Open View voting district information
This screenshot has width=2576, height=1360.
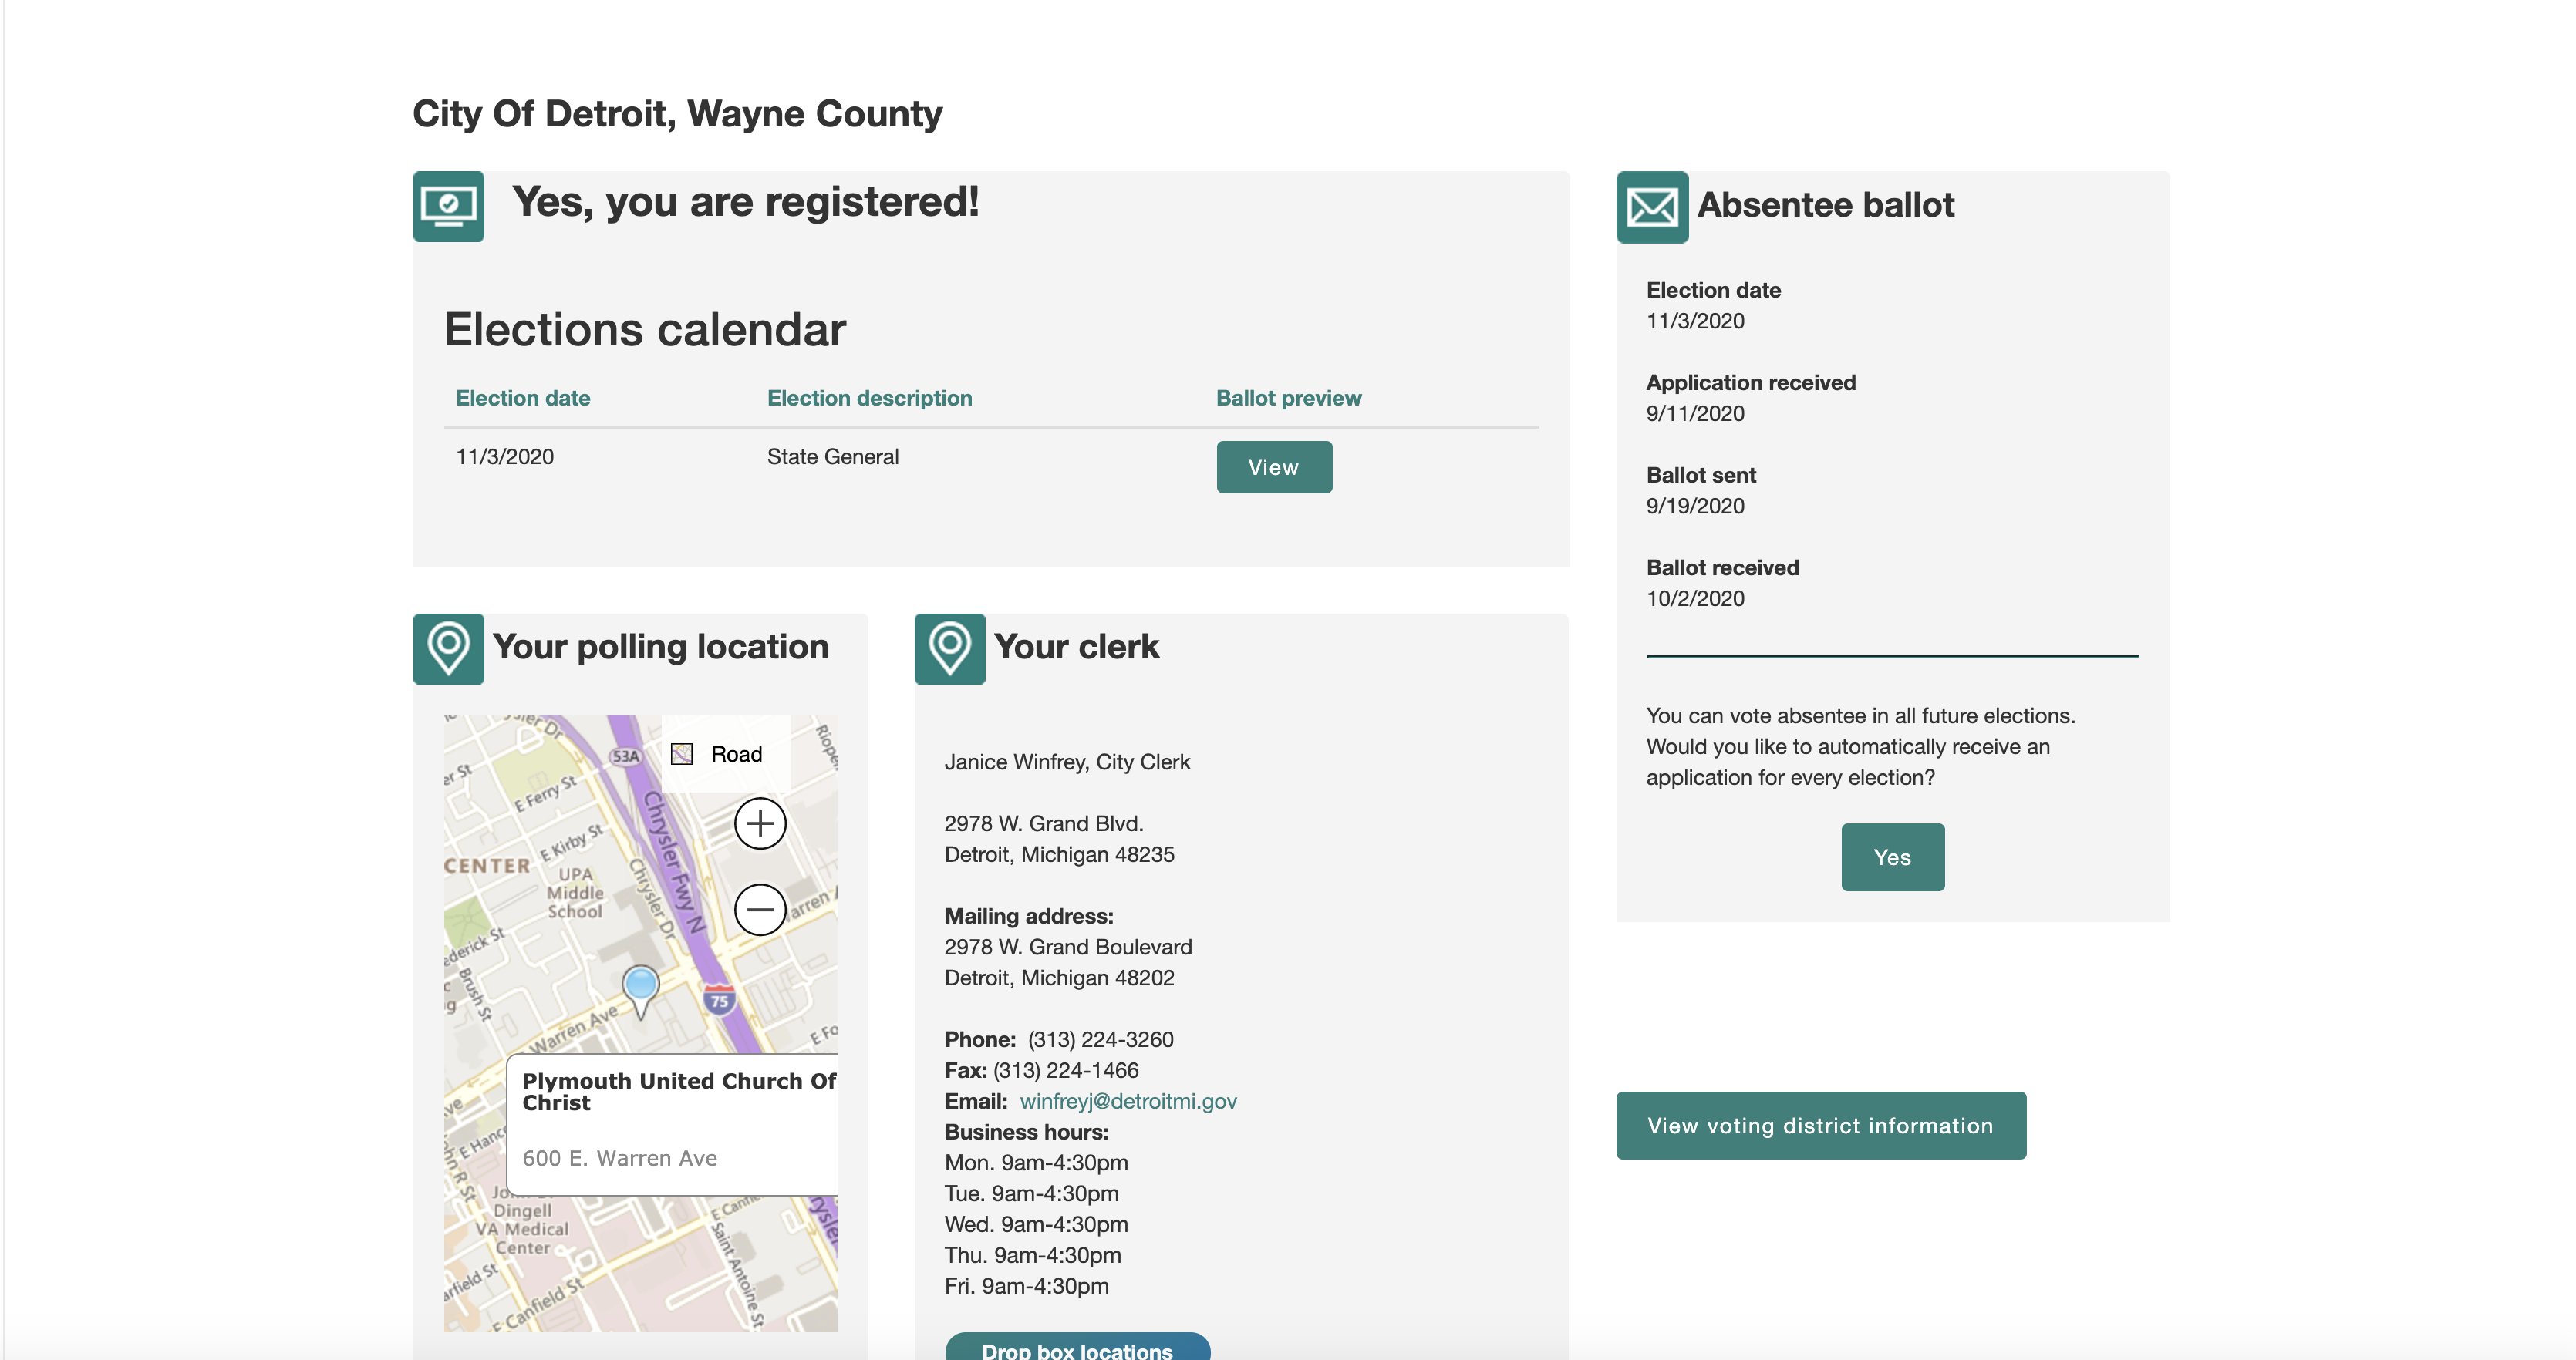(1820, 1125)
